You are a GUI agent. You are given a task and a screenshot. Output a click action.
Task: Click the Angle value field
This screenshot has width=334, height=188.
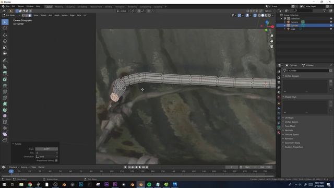tap(46, 149)
